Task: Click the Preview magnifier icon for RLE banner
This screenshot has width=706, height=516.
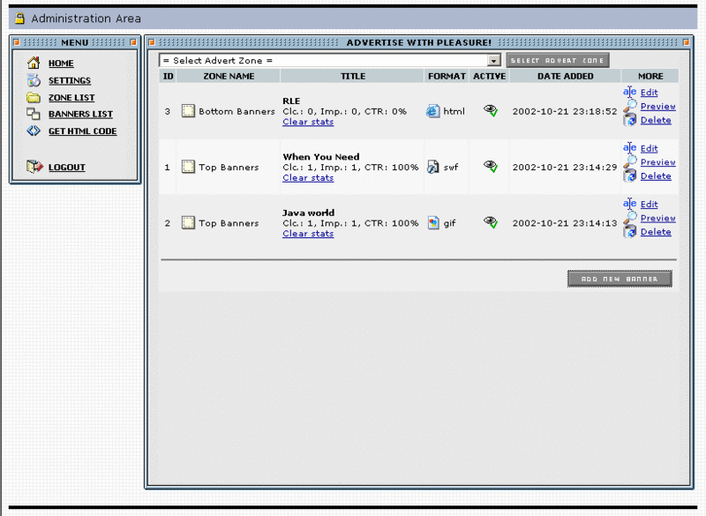Action: click(x=630, y=106)
